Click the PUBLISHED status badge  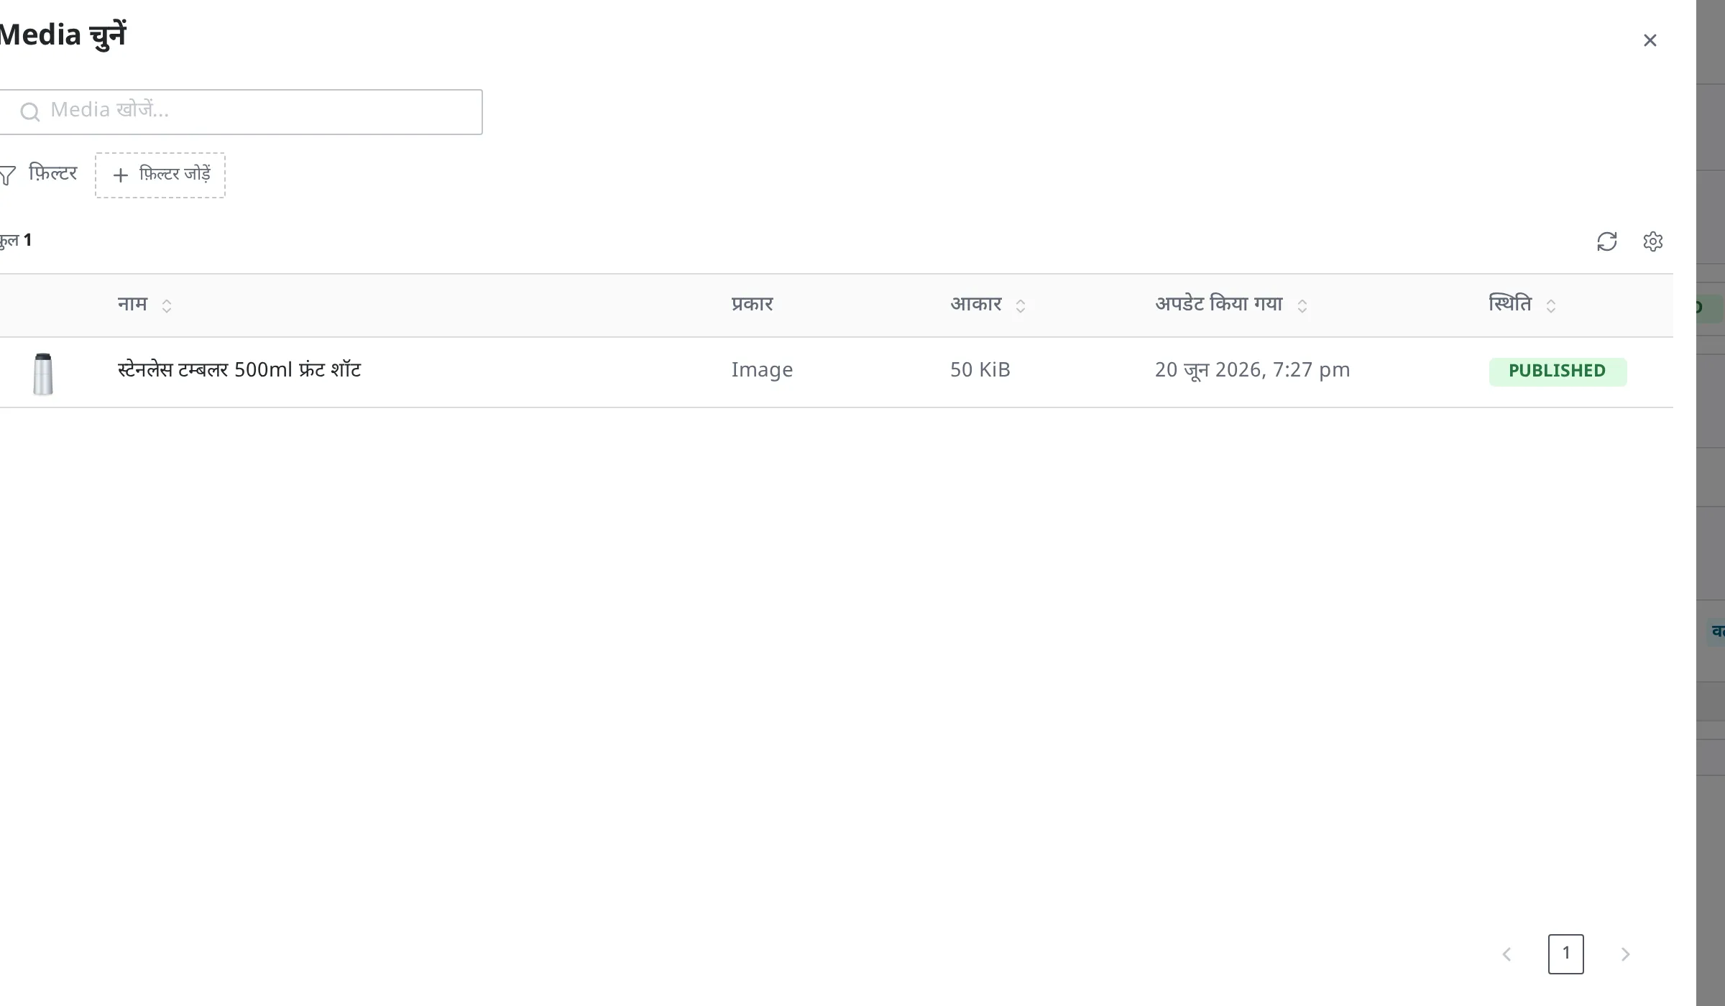(1558, 372)
